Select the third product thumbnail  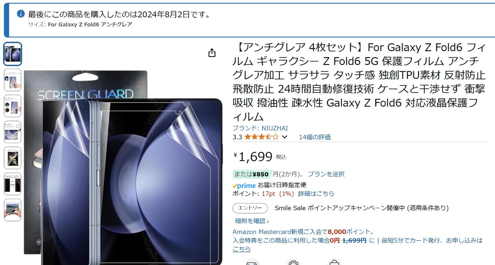point(13,106)
